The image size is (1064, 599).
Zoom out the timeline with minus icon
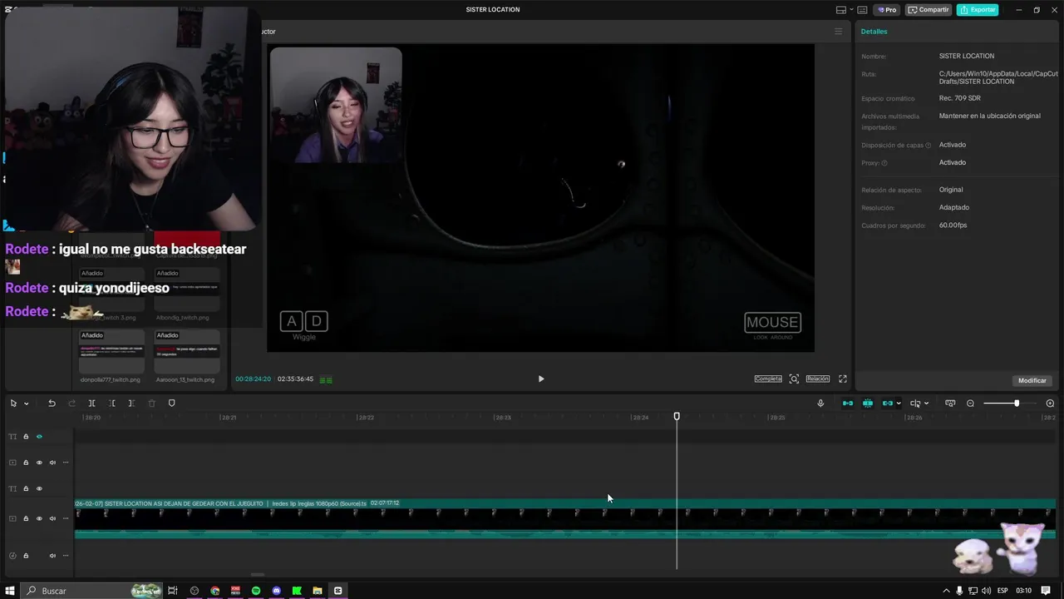pos(970,403)
